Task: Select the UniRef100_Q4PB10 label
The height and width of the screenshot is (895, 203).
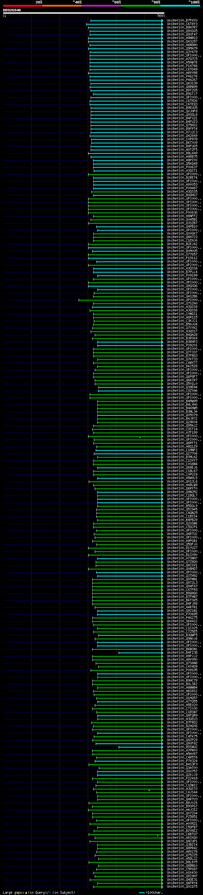Action: tap(182, 227)
